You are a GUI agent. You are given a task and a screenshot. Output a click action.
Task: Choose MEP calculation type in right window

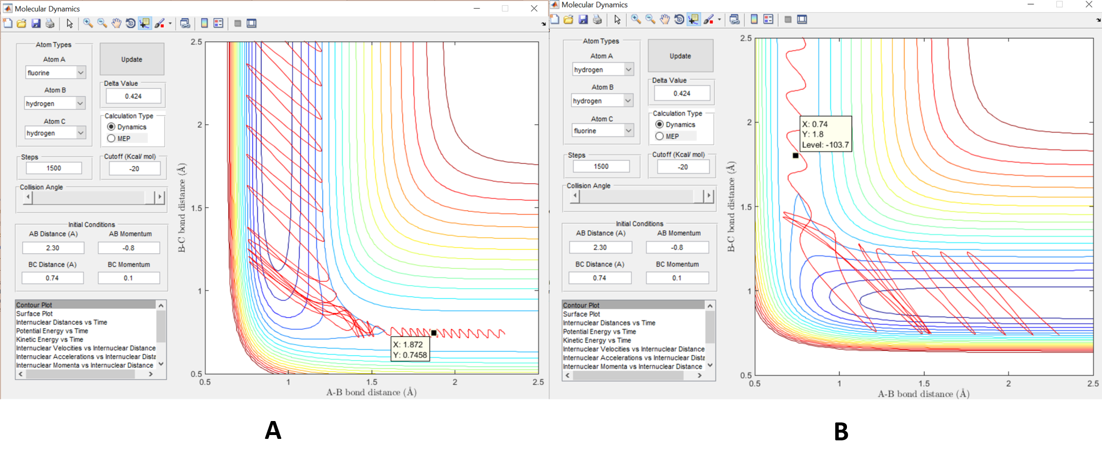(660, 136)
